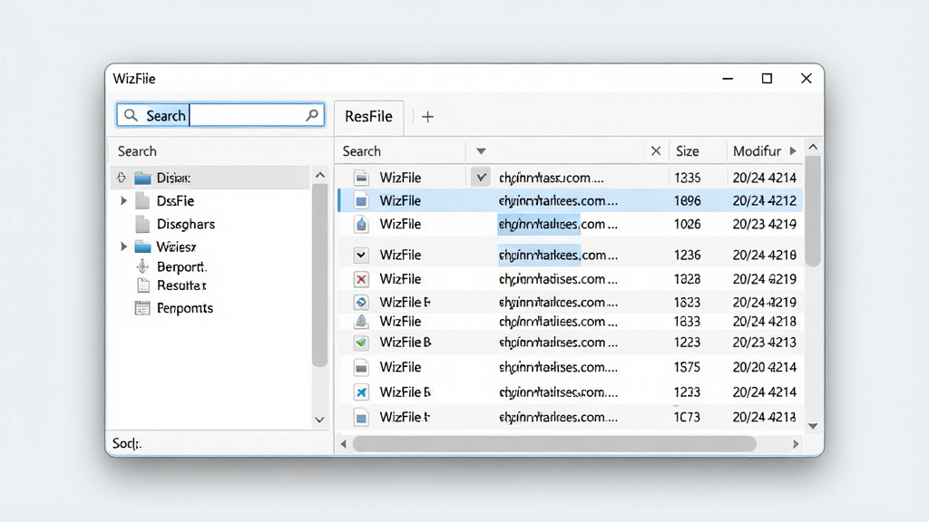The width and height of the screenshot is (929, 522).
Task: Click the magnifier icon left of Search field
Action: pos(131,115)
